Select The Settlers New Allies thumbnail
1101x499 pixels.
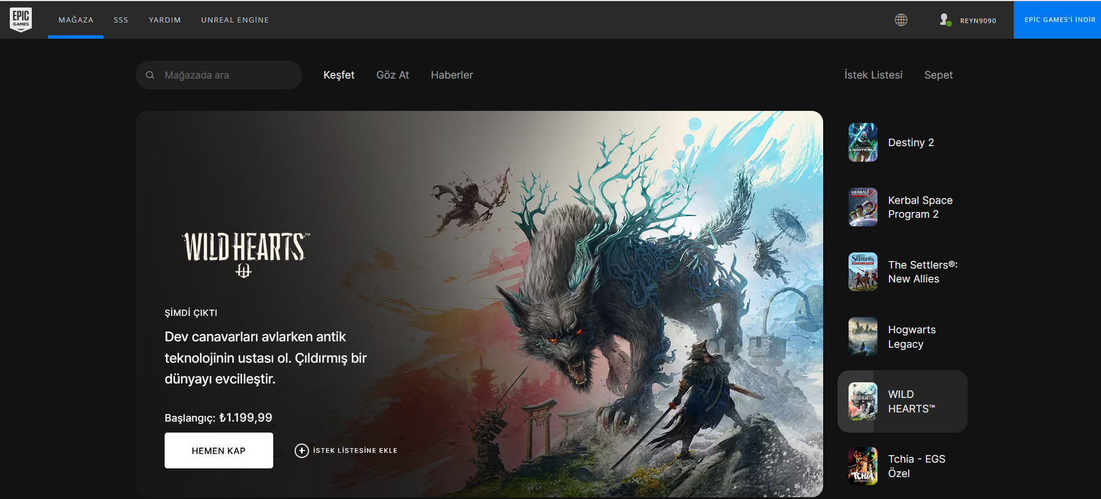point(863,271)
